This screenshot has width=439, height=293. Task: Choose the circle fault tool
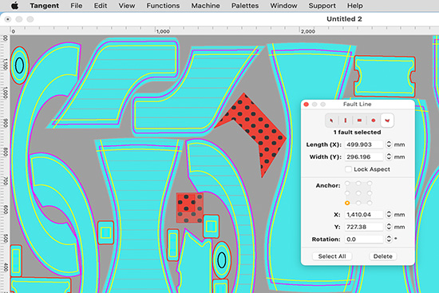click(374, 121)
